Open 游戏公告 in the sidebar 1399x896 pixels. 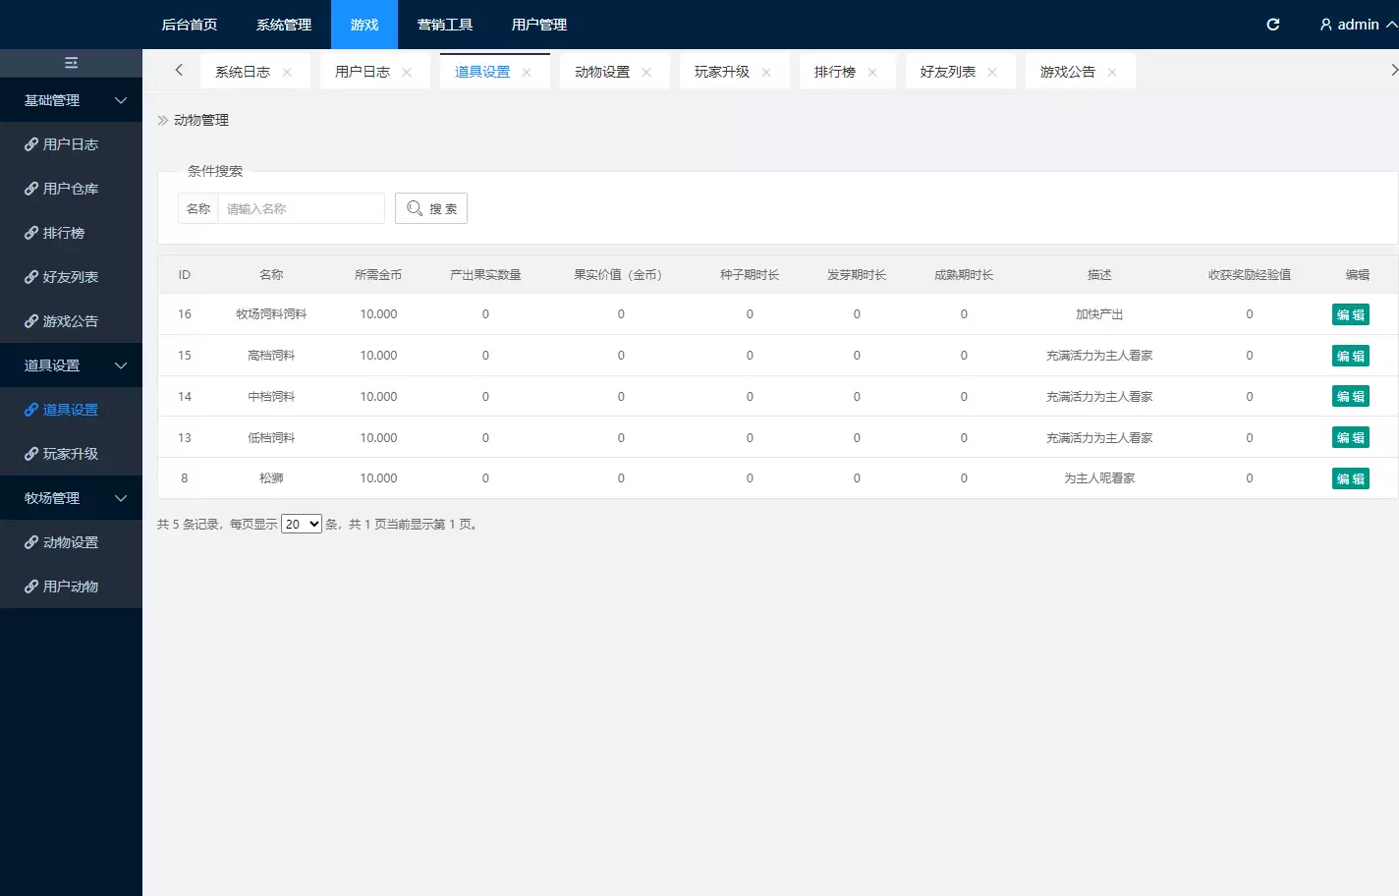[71, 321]
